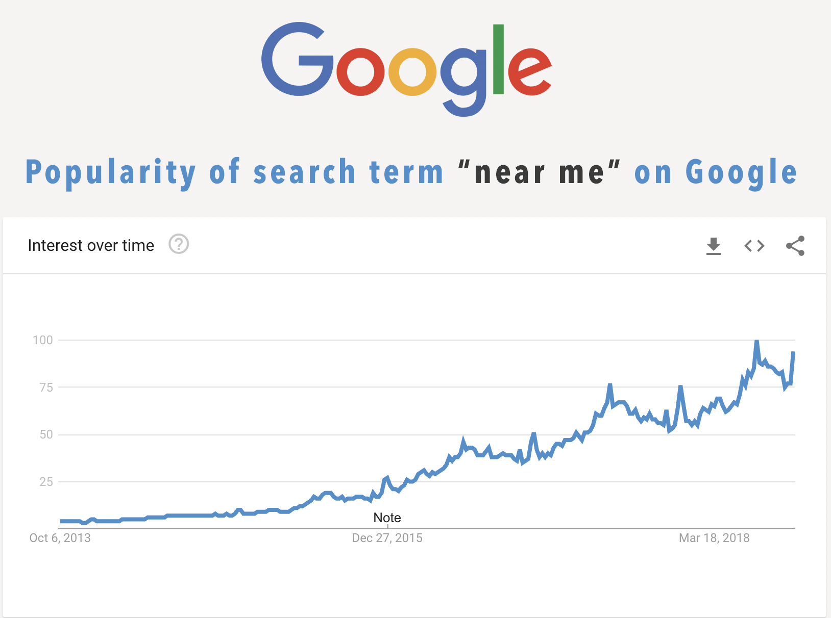Screen dimensions: 831x618
Task: Select the Dec 27, 2015 axis label
Action: coord(387,538)
